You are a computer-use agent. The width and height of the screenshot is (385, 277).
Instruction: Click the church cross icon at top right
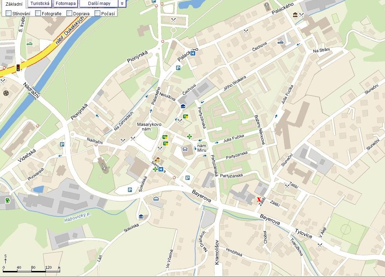[x=267, y=6]
